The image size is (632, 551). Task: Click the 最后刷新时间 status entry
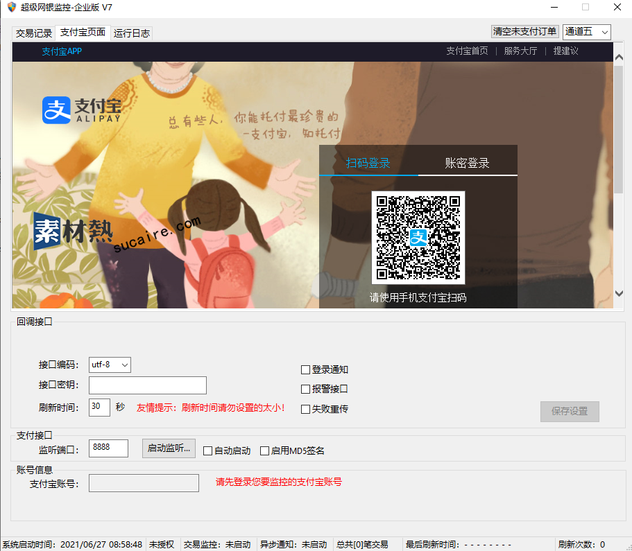(x=459, y=545)
